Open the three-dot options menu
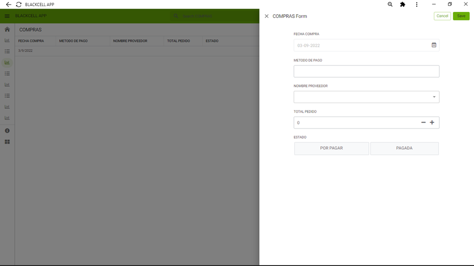Screen dimensions: 474x266 click(417, 5)
